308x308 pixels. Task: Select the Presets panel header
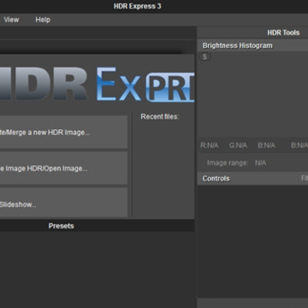pyautogui.click(x=97, y=226)
